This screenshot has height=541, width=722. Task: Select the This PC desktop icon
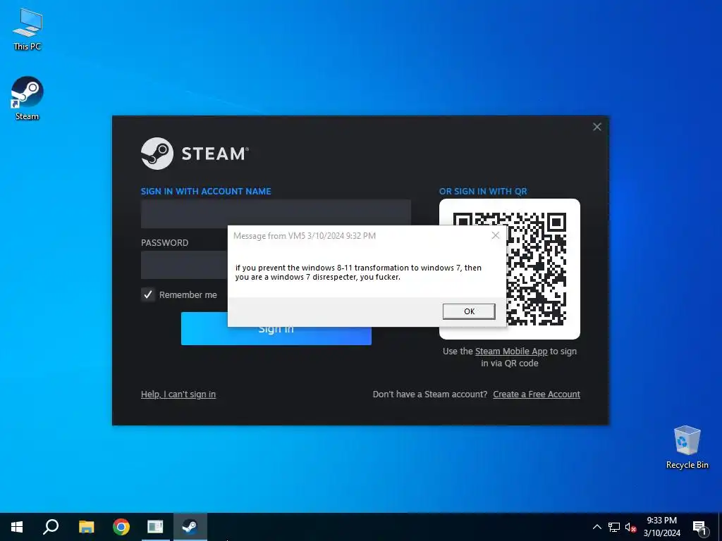click(27, 30)
